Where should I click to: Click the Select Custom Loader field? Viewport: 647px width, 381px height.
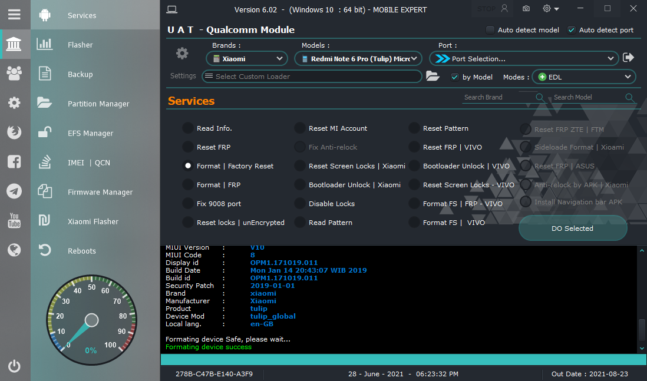coord(312,77)
